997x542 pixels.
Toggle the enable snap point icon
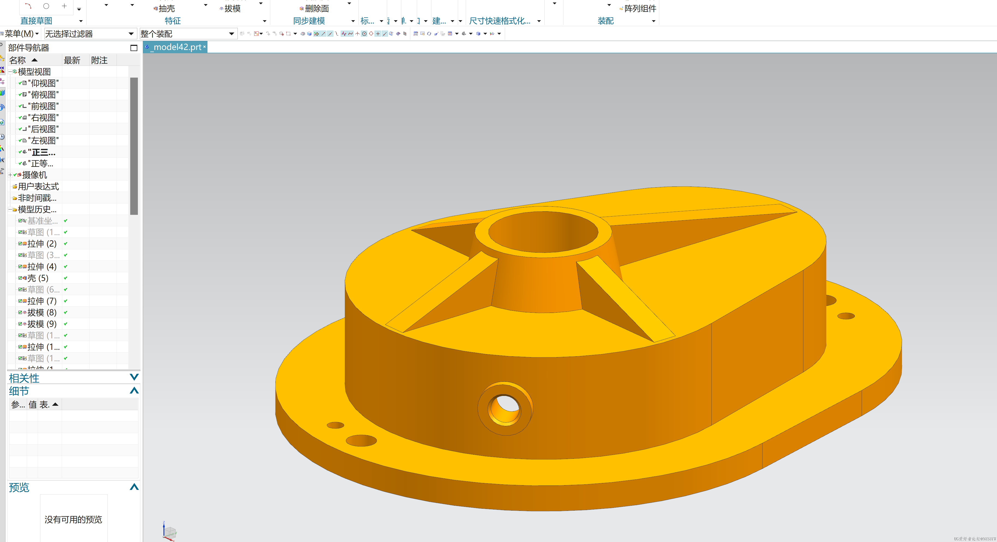pyautogui.click(x=317, y=34)
